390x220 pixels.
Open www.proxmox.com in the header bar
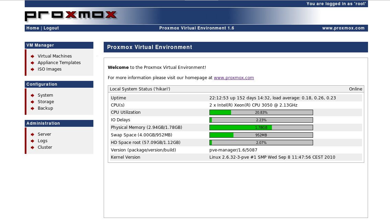[x=343, y=28]
